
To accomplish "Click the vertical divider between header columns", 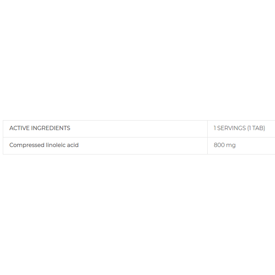I will pyautogui.click(x=207, y=129).
